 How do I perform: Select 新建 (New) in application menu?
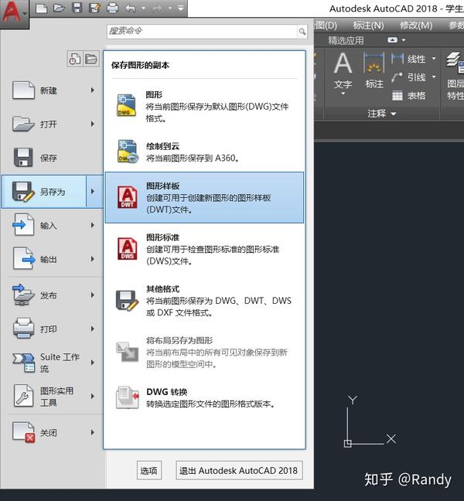pyautogui.click(x=53, y=90)
